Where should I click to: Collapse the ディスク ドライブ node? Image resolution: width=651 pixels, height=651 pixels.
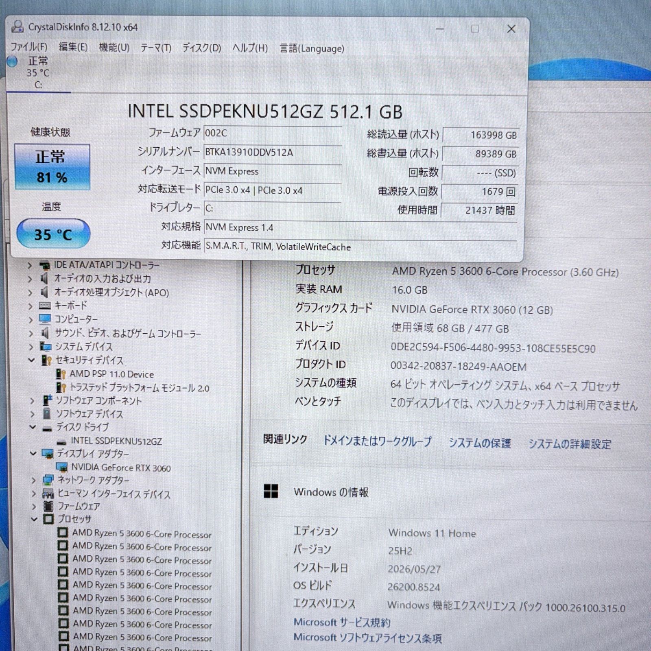(33, 427)
